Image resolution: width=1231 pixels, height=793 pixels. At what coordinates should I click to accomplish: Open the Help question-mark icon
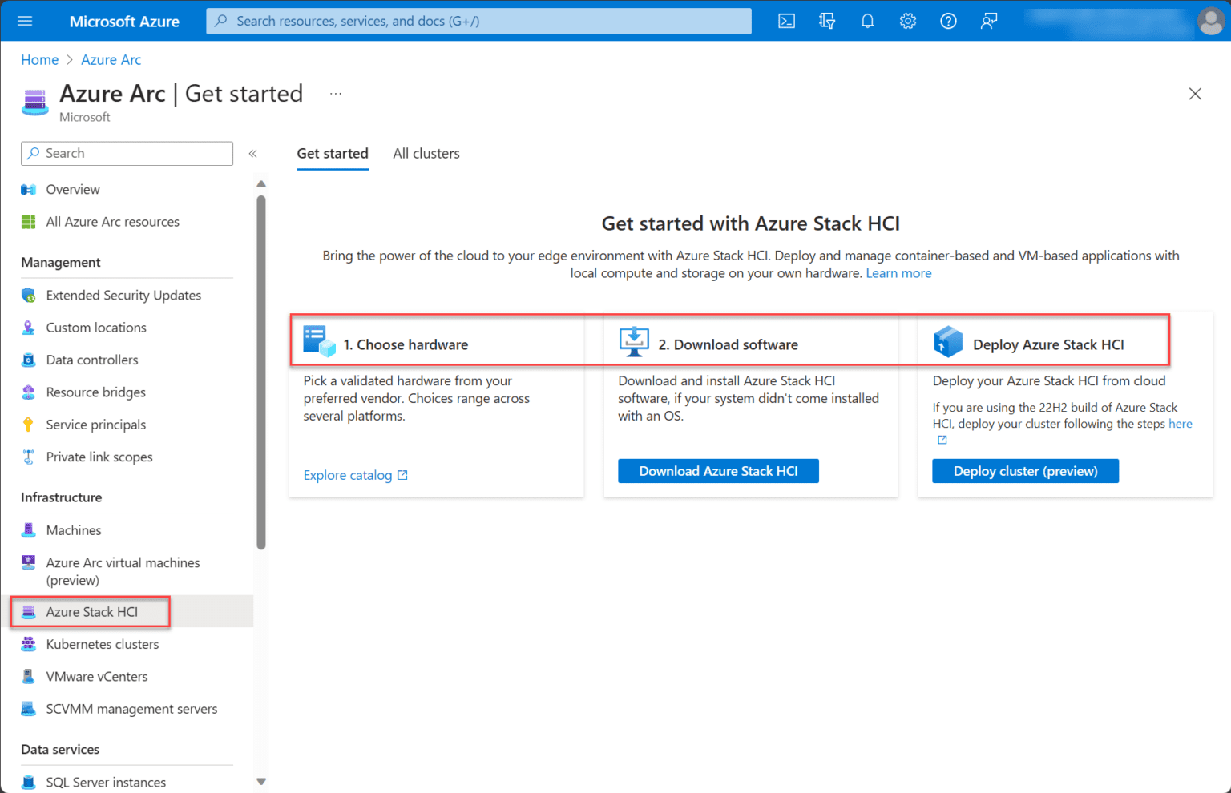click(x=948, y=21)
